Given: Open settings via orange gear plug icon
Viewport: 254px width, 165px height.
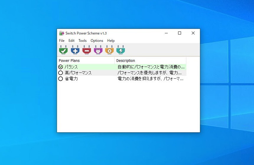Looking at the screenshot, I should coord(110,50).
